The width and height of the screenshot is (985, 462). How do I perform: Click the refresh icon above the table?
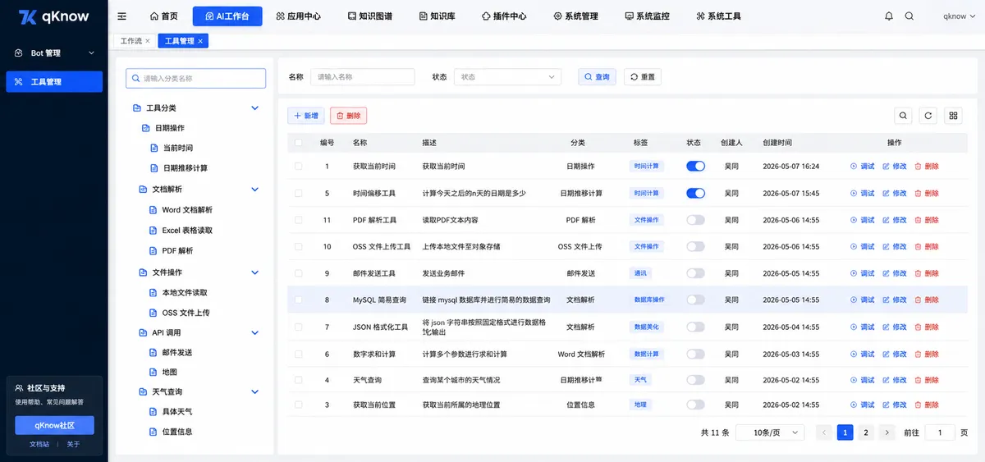(928, 116)
